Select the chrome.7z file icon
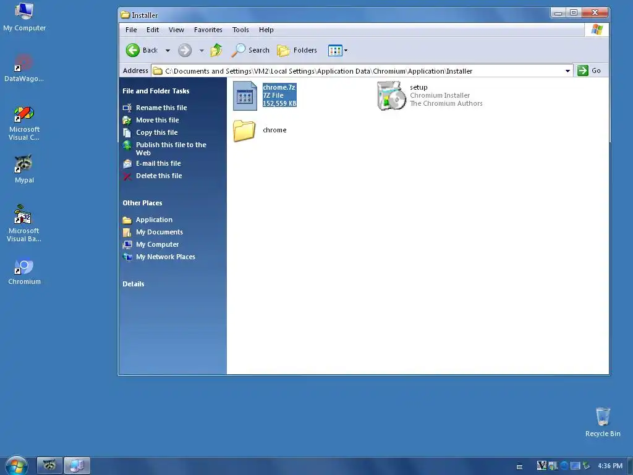Viewport: 633px width, 475px height. pos(245,96)
